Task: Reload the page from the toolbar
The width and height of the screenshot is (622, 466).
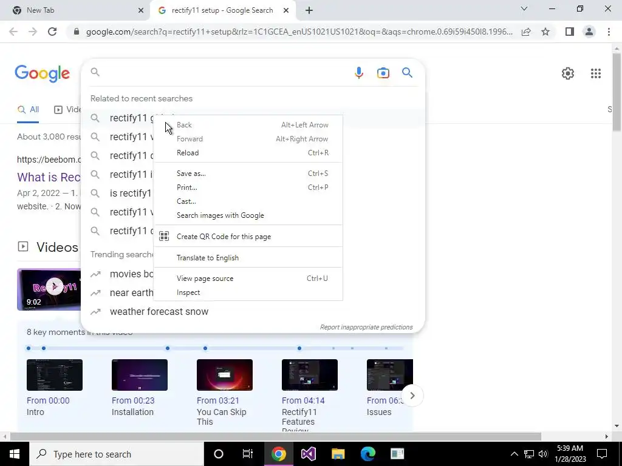Action: [x=52, y=32]
